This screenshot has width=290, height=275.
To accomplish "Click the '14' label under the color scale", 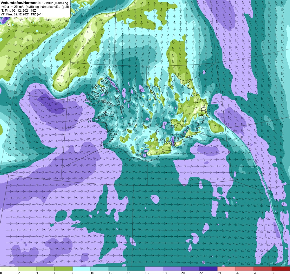I will point(128,273).
